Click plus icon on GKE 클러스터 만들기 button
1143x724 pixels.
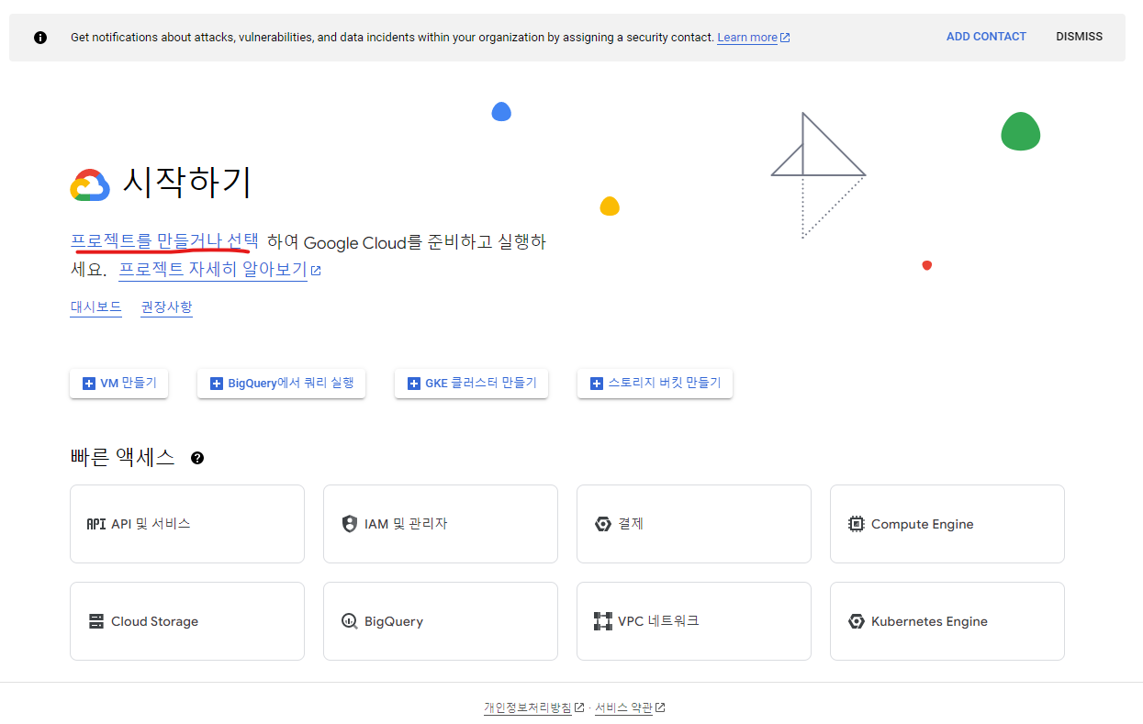414,384
